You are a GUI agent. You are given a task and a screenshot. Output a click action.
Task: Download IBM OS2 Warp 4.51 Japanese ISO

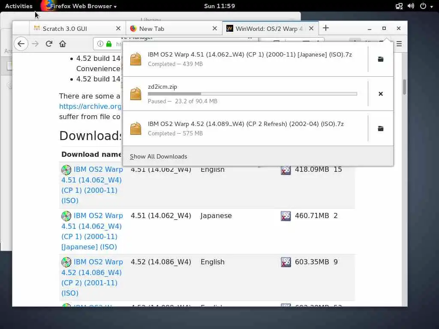[92, 231]
